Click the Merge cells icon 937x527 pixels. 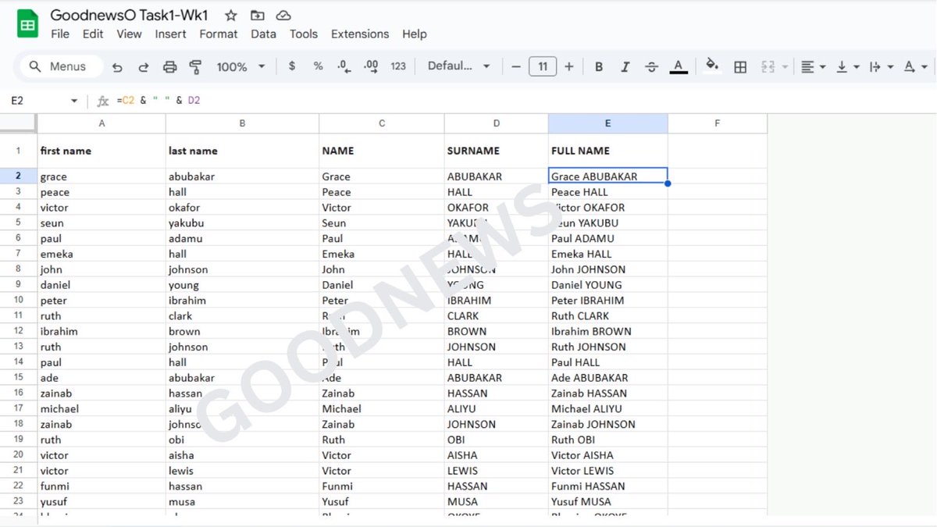tap(768, 67)
